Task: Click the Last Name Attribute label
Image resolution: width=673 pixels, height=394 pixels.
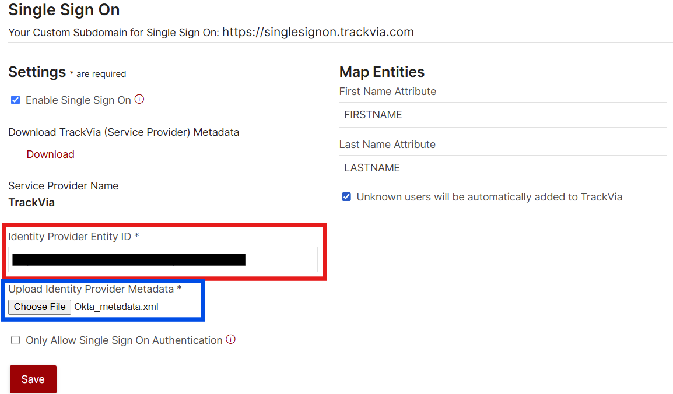Action: tap(387, 145)
